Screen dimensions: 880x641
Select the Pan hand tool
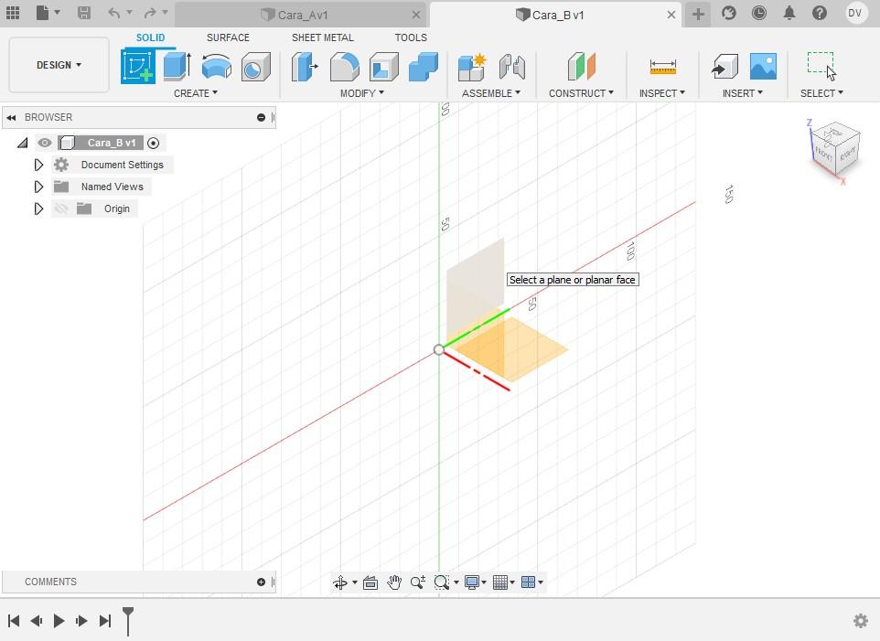[x=394, y=582]
